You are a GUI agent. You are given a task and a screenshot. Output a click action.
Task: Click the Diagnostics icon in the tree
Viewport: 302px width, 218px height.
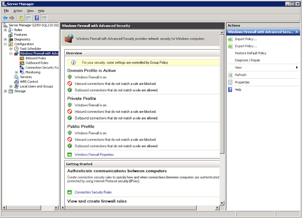[x=11, y=39]
